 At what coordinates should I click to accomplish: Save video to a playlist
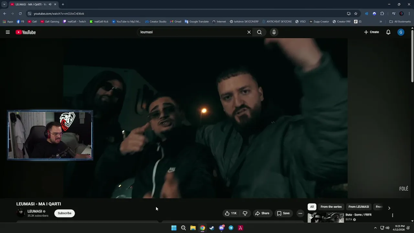pyautogui.click(x=283, y=213)
